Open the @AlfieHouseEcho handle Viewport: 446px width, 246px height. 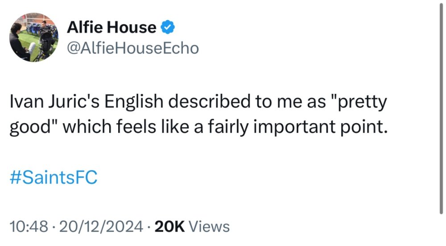(x=132, y=47)
